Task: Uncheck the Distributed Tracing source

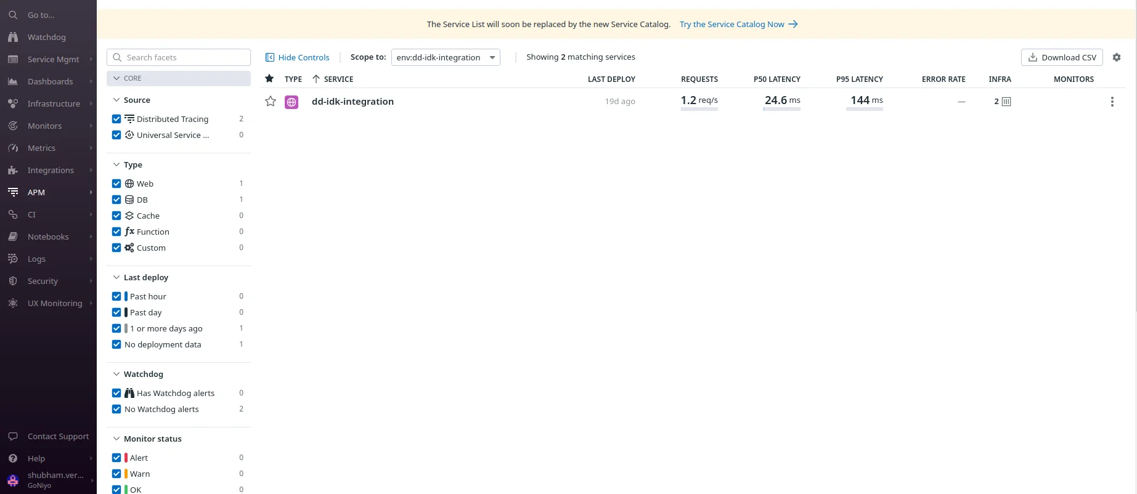Action: (x=116, y=119)
